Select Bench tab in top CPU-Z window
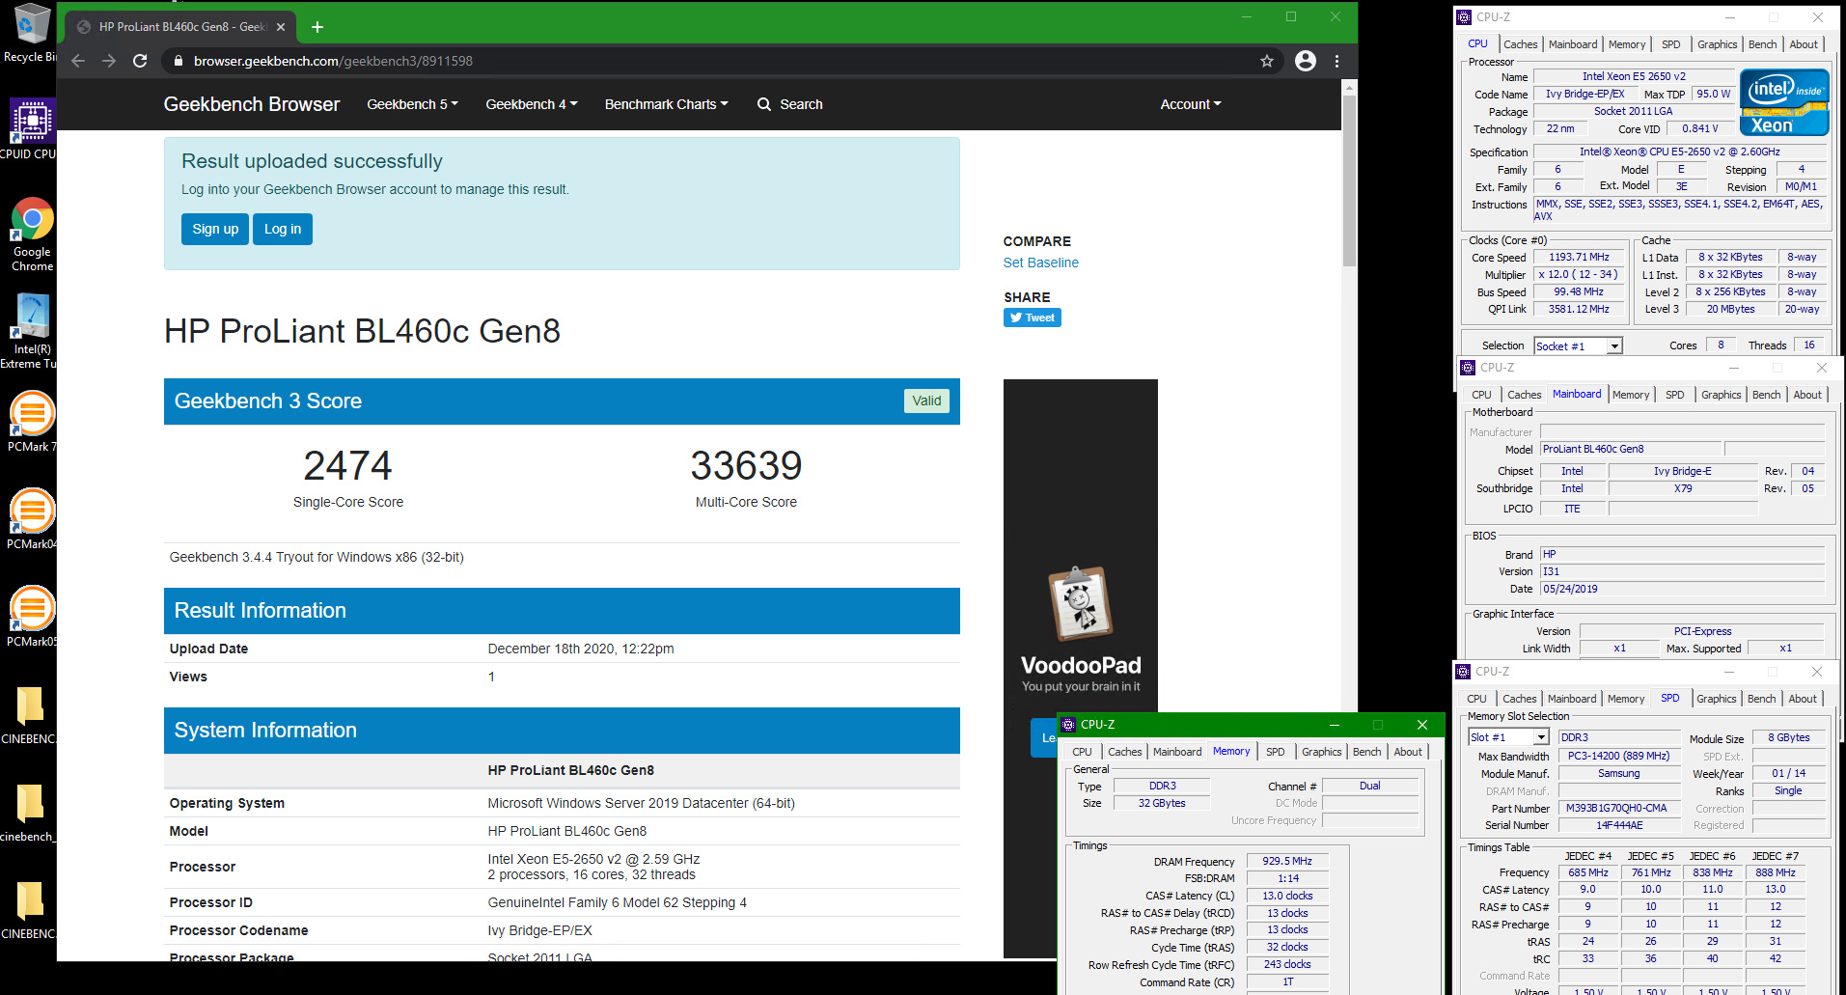Image resolution: width=1846 pixels, height=995 pixels. click(x=1763, y=44)
